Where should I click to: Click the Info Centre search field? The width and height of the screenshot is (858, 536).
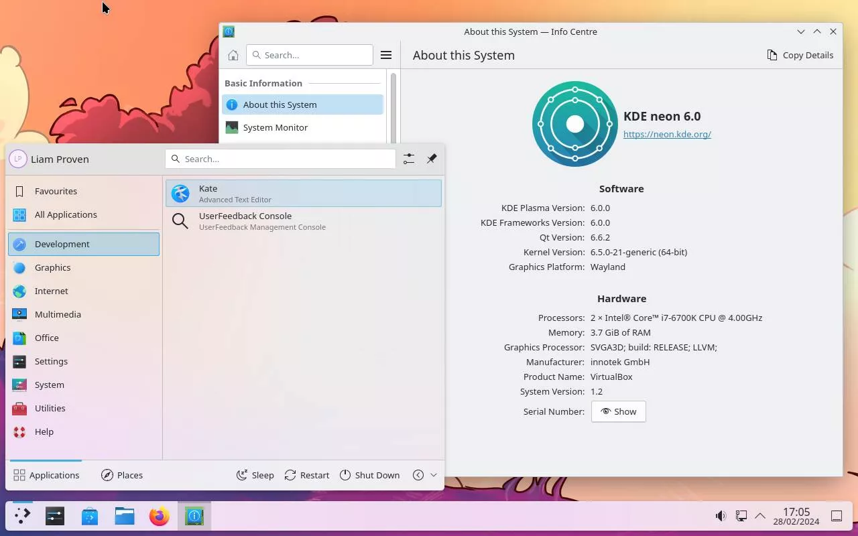click(x=310, y=55)
